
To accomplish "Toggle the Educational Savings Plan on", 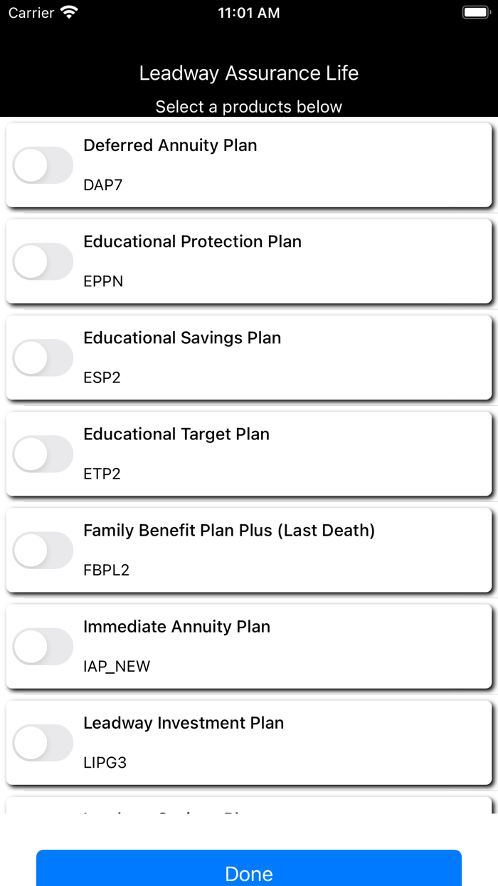I will point(43,357).
